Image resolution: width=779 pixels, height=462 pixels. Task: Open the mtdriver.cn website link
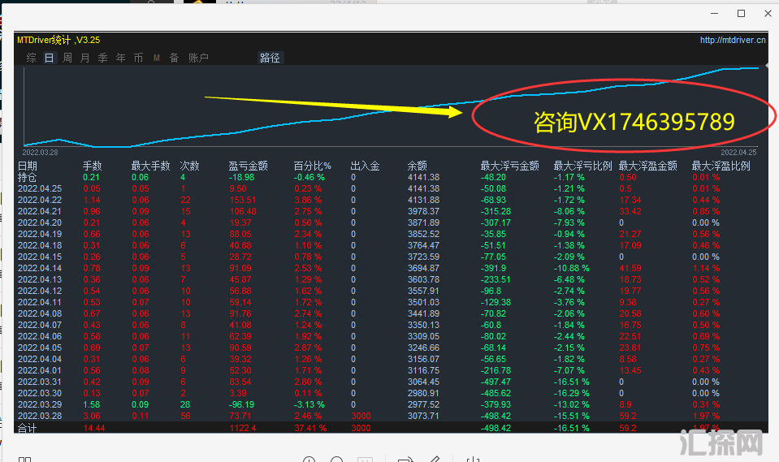(733, 40)
